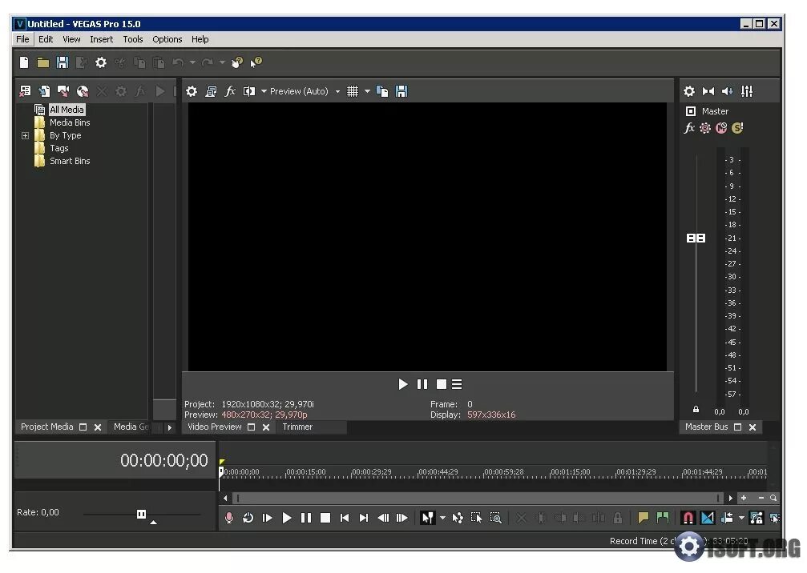807x573 pixels.
Task: Activate What's This help cursor icon
Action: 256,62
